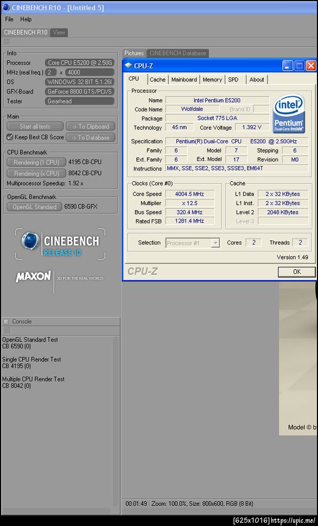
Task: Click the Instructions list MMX, SSE
Action: tap(237, 168)
